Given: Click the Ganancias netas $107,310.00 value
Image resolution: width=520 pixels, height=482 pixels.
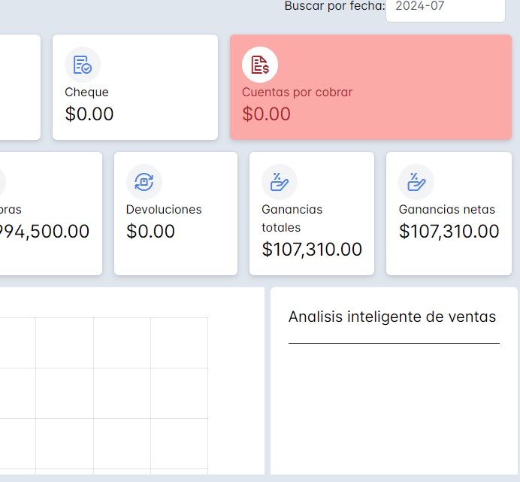Looking at the screenshot, I should pyautogui.click(x=449, y=231).
